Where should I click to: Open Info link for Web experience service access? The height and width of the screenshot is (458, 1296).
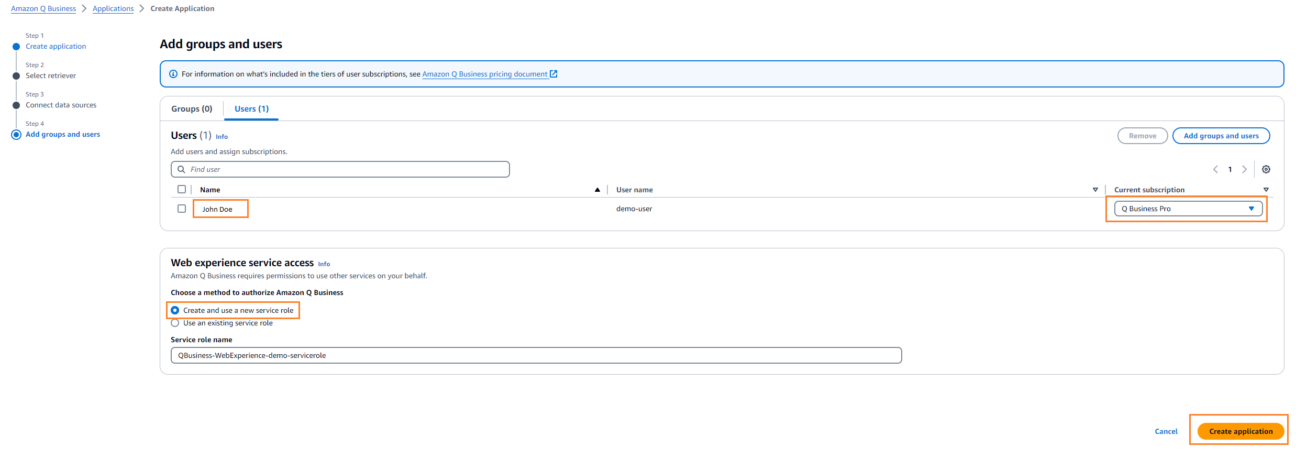324,264
